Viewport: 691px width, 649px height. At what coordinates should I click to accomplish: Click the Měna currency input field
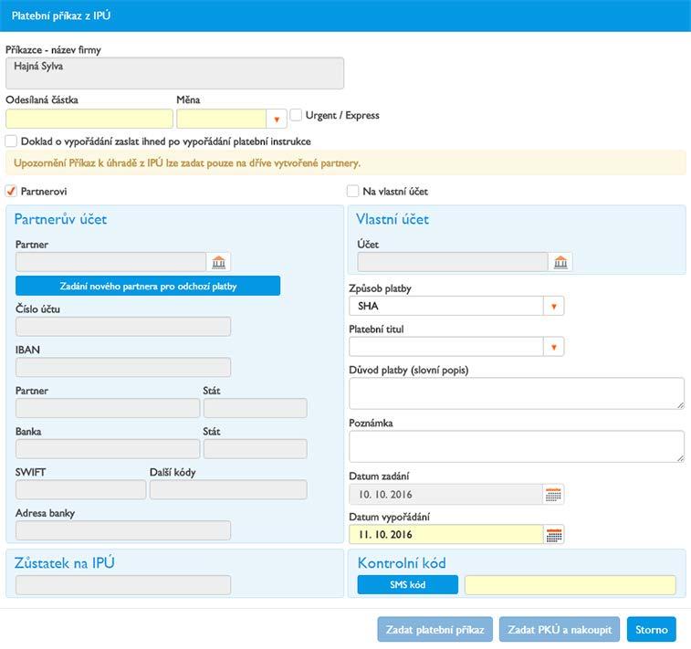click(221, 119)
